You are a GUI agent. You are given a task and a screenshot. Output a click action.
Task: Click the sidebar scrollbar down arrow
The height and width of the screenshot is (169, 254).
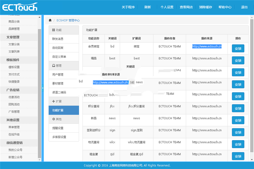[40, 160]
